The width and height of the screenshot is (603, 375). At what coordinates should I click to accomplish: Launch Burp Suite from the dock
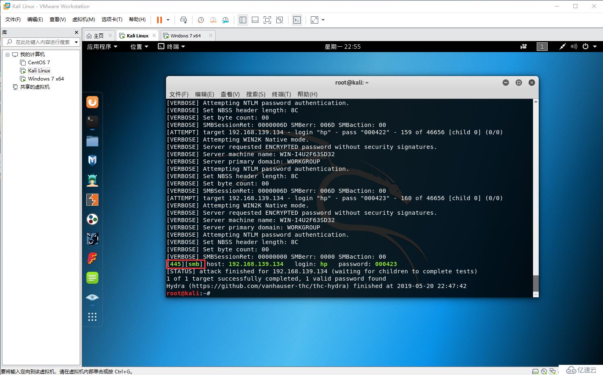92,200
